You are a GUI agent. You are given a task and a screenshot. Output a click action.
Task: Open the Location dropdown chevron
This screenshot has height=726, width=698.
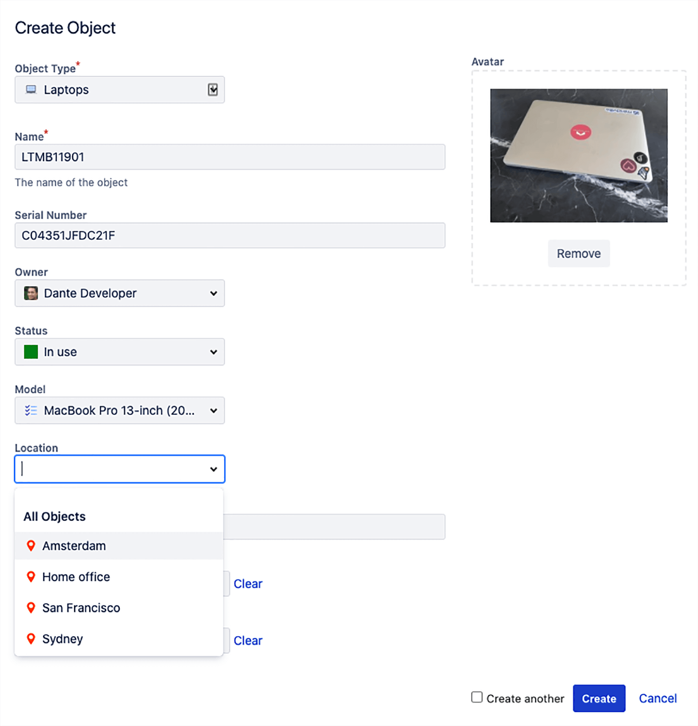coord(213,469)
